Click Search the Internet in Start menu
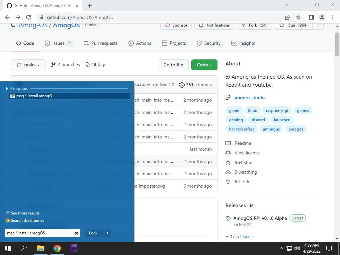The width and height of the screenshot is (340, 255). (x=25, y=220)
